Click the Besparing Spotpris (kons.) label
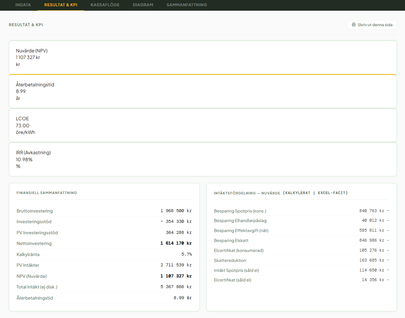 (x=240, y=211)
